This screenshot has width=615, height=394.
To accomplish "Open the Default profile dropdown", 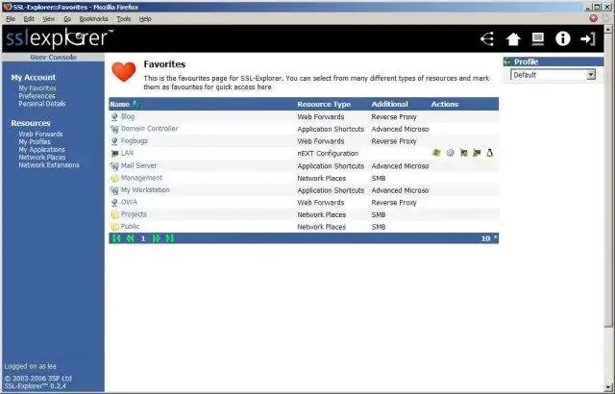I will [x=553, y=75].
